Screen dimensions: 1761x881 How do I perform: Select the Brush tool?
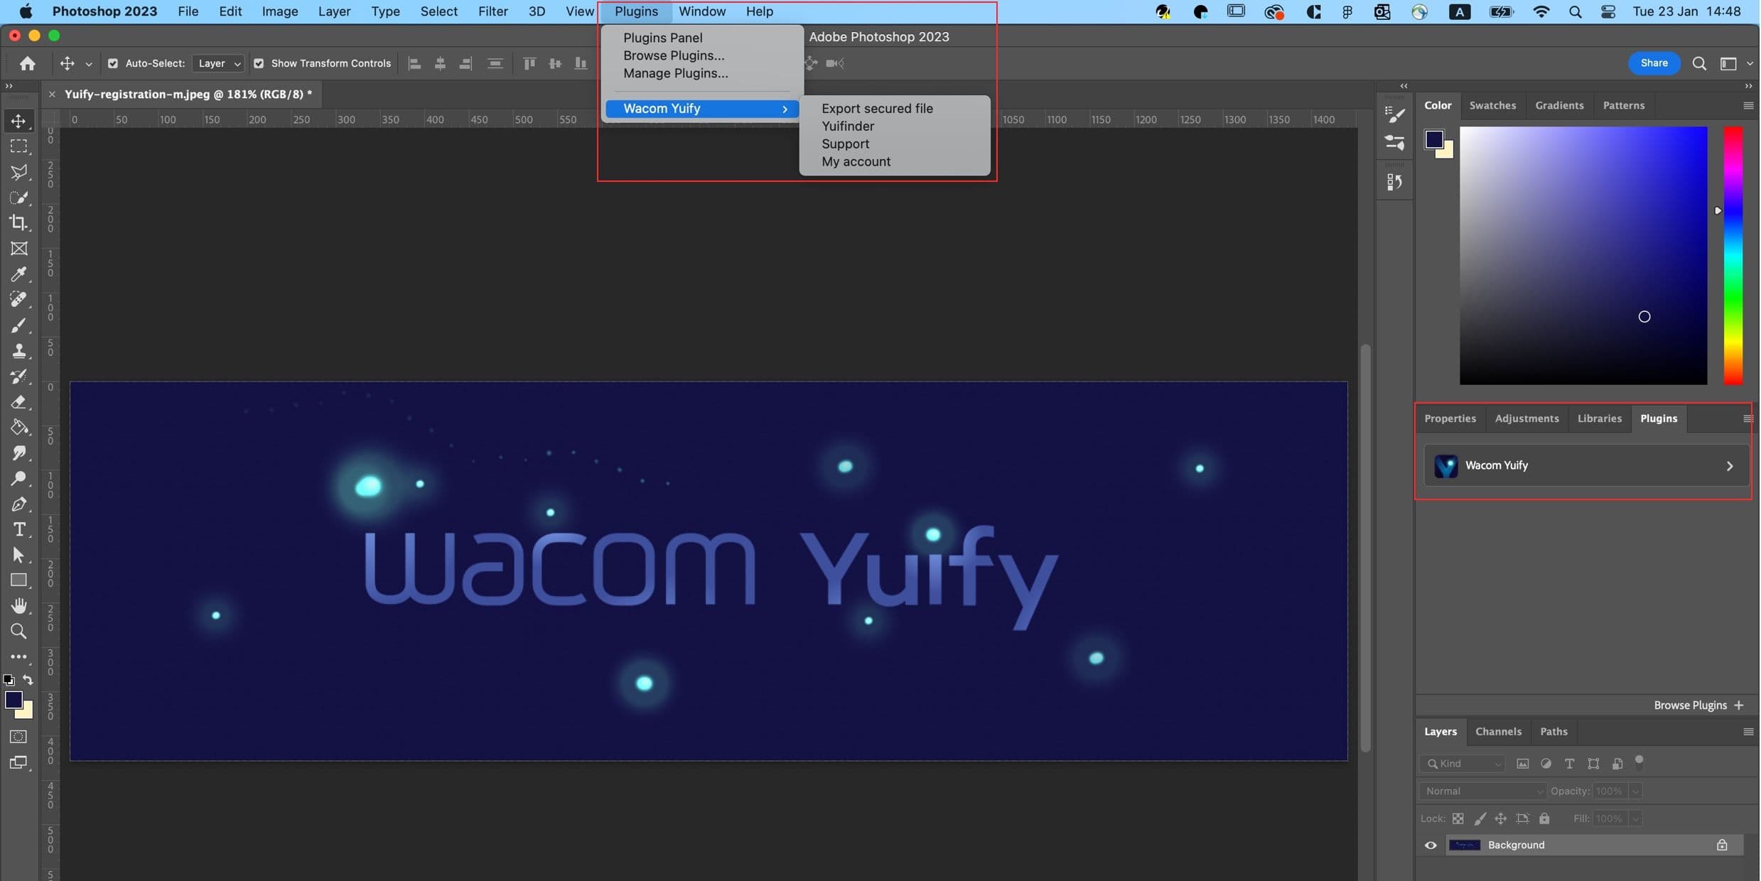pos(19,325)
